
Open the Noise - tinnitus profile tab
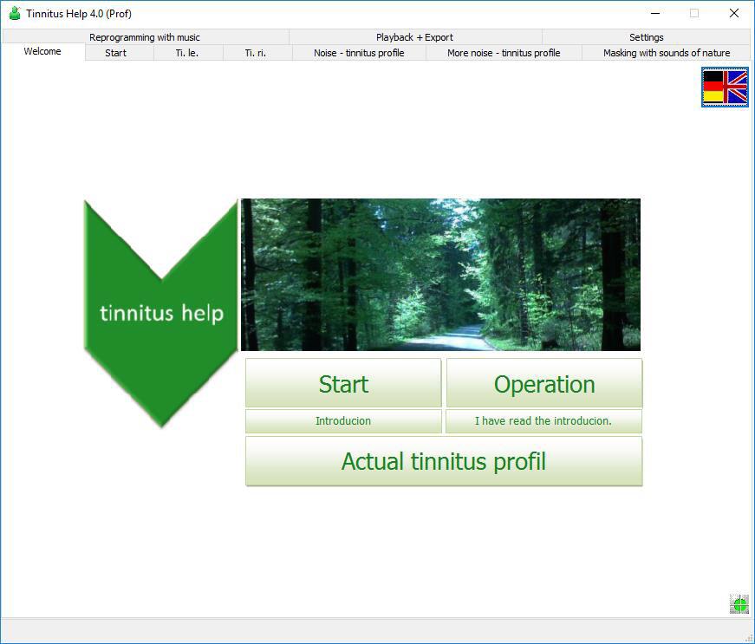359,53
